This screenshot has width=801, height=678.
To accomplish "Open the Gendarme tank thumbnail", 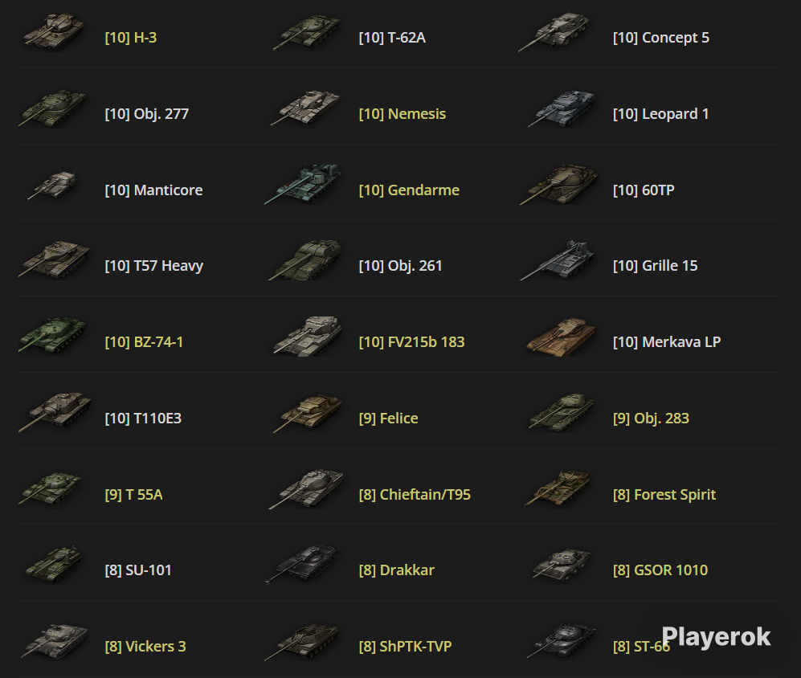I will (302, 185).
